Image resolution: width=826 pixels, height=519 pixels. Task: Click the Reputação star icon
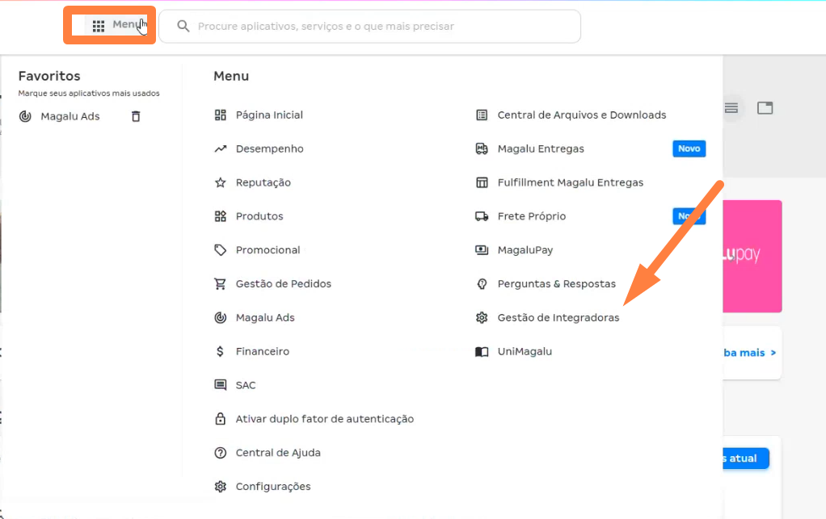220,182
